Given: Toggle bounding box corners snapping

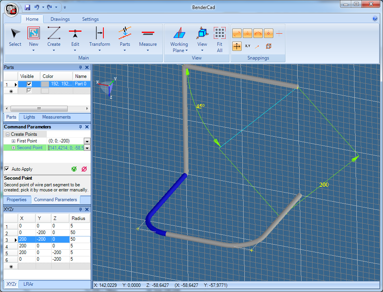Looking at the screenshot, I should [x=268, y=46].
